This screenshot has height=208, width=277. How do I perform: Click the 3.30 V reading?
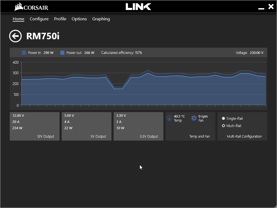pyautogui.click(x=121, y=115)
